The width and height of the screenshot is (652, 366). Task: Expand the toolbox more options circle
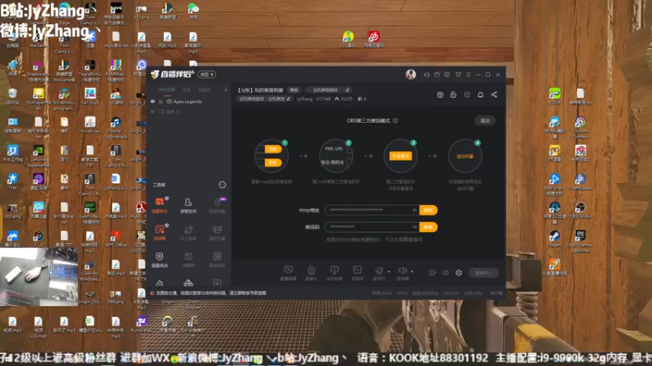pyautogui.click(x=222, y=185)
